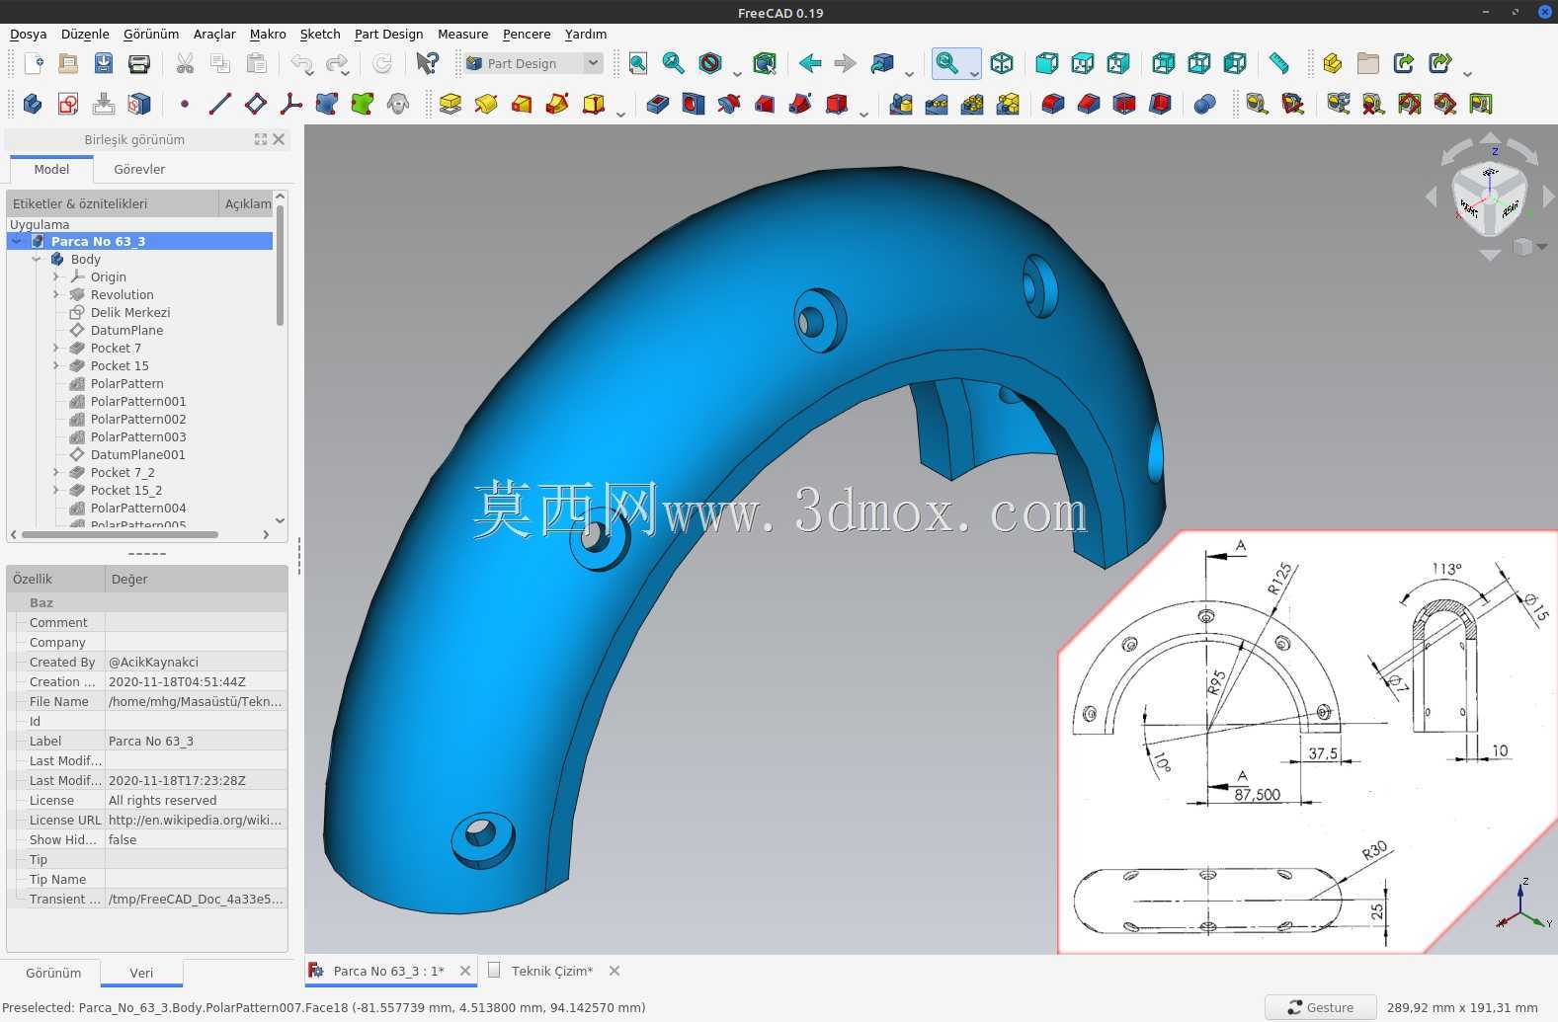Click the Create Sketch icon
Viewport: 1558px width, 1022px height.
68,104
